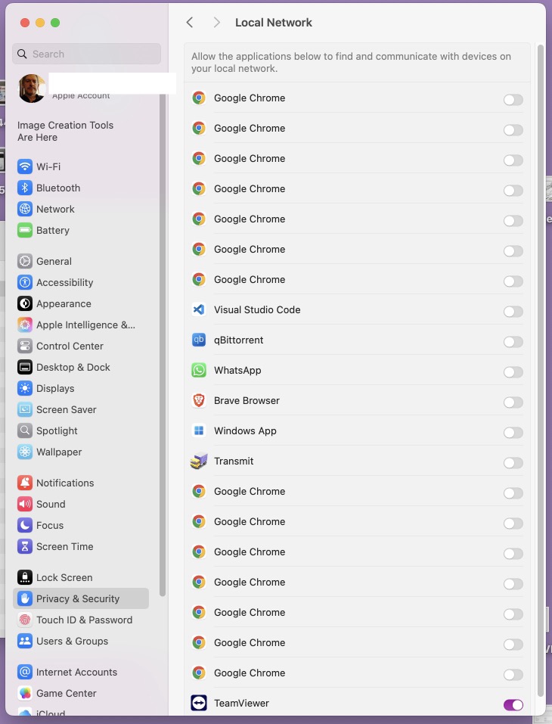Click the Desktop & Dock icon
Screen dimensions: 552x724
coord(25,368)
